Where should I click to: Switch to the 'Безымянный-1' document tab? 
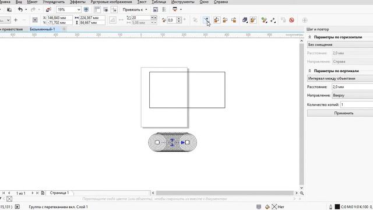tap(43, 29)
